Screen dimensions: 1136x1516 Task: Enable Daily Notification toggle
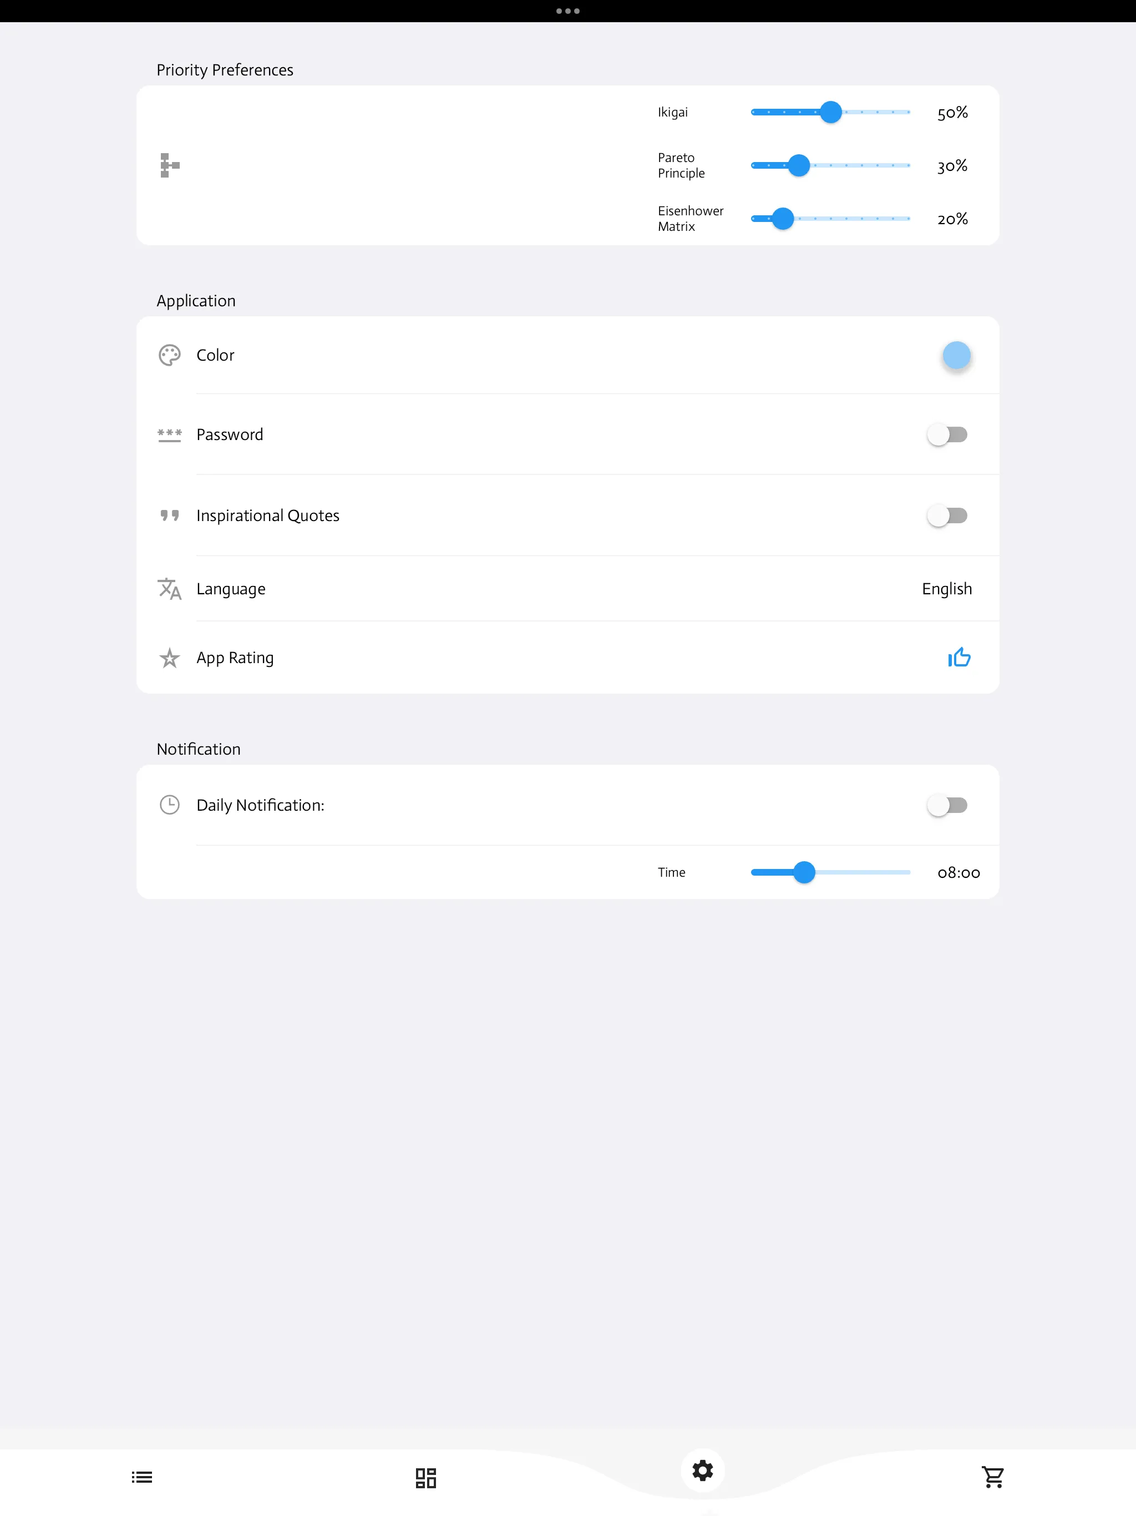(x=949, y=805)
